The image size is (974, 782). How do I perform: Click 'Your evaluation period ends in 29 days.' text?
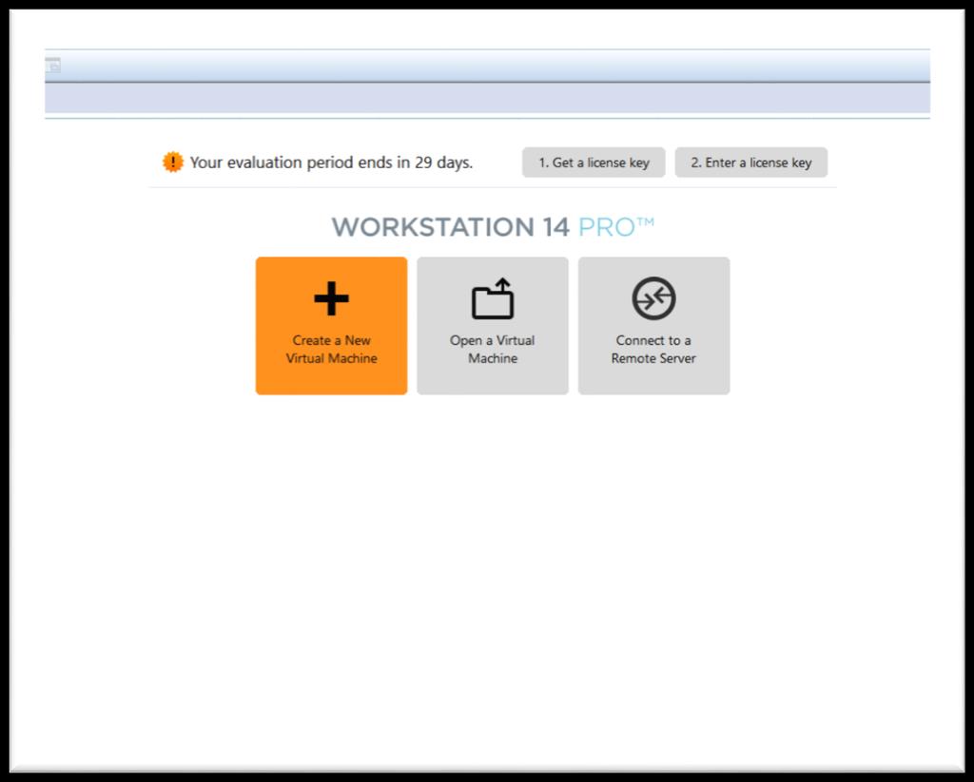(x=331, y=162)
